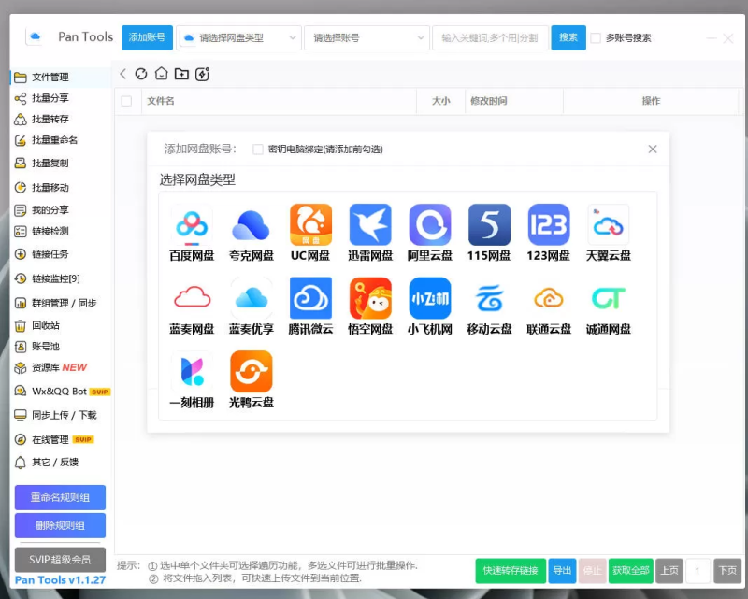Image resolution: width=748 pixels, height=599 pixels.
Task: Choose the 诚通网盘 icon
Action: pos(609,298)
